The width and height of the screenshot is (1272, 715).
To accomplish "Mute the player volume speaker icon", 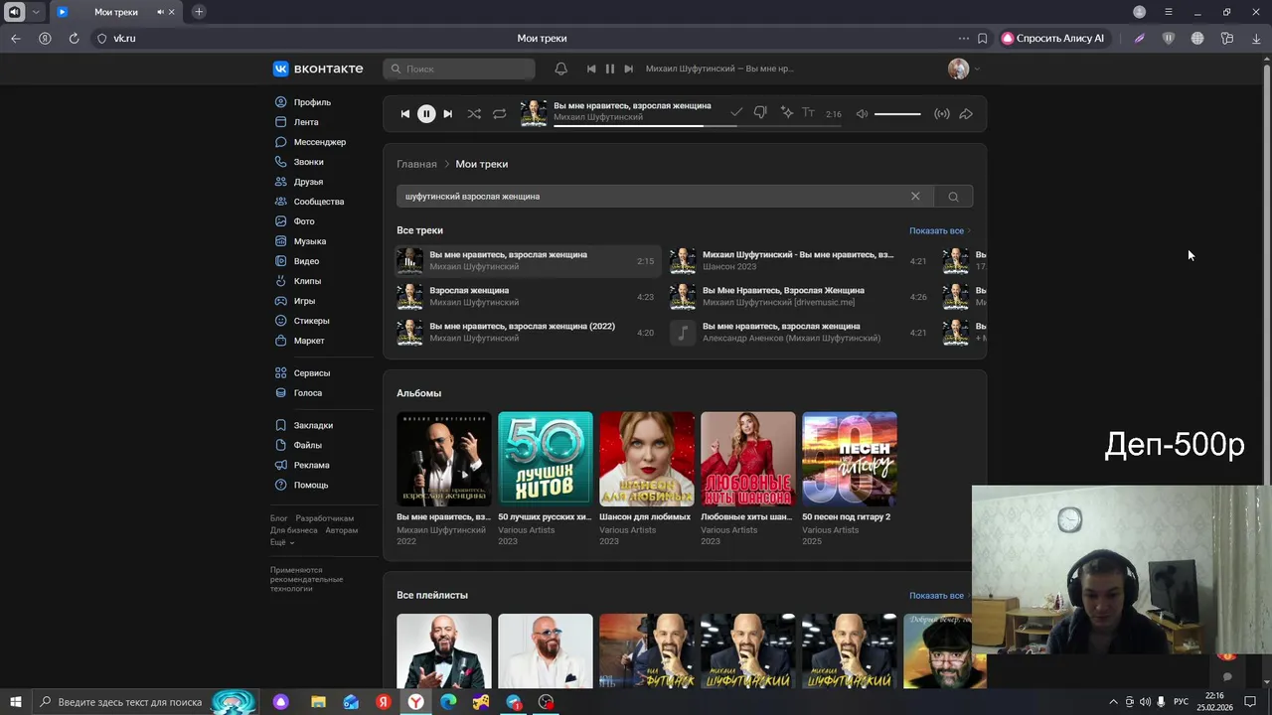I will point(862,113).
